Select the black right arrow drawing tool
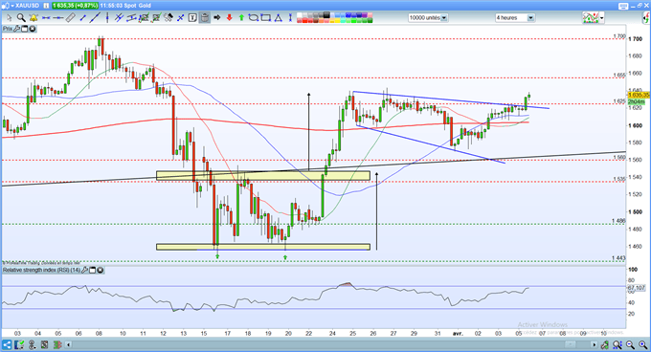The height and width of the screenshot is (352, 651). click(x=216, y=18)
